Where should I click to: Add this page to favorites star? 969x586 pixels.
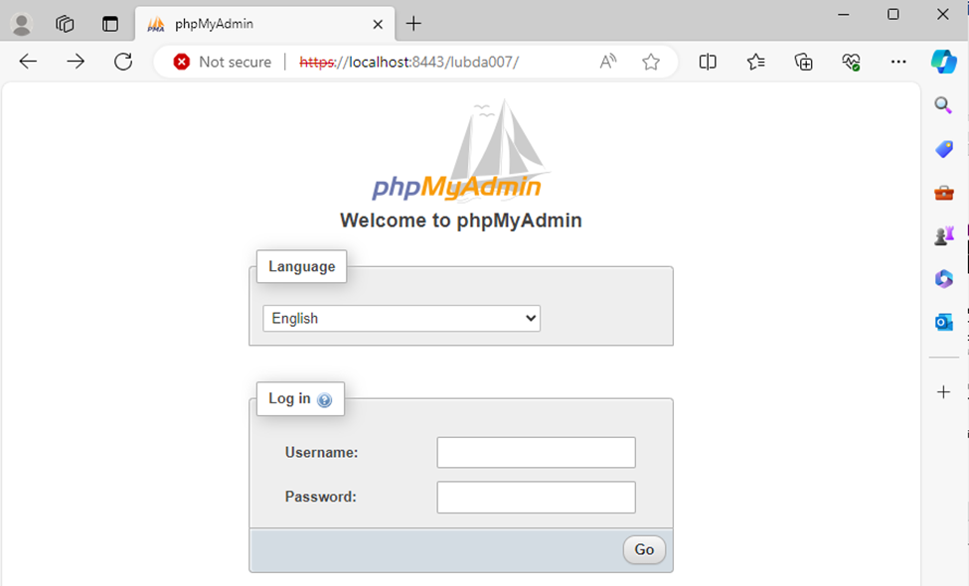(651, 62)
